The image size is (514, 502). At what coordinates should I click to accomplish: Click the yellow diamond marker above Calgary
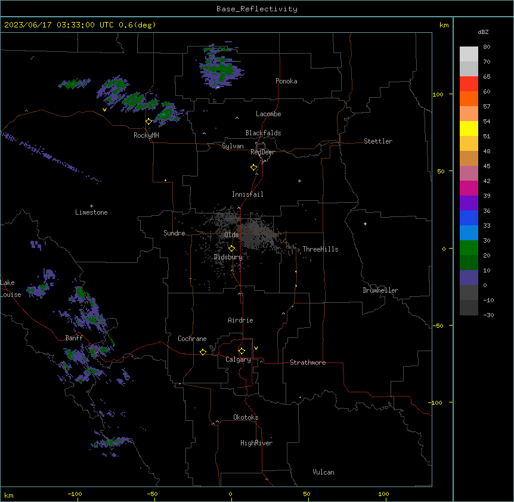pos(242,351)
